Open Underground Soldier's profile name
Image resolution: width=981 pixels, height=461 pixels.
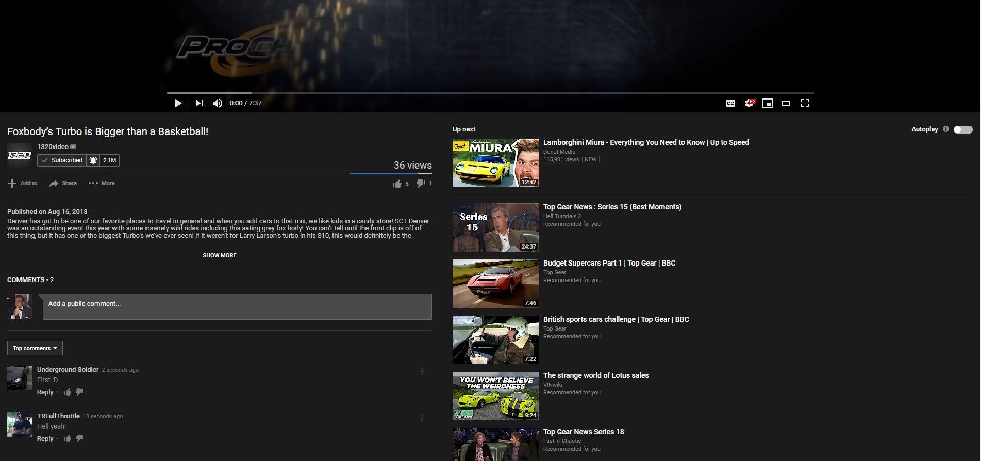tap(68, 370)
